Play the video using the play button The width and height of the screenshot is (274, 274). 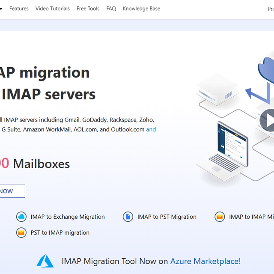click(267, 120)
